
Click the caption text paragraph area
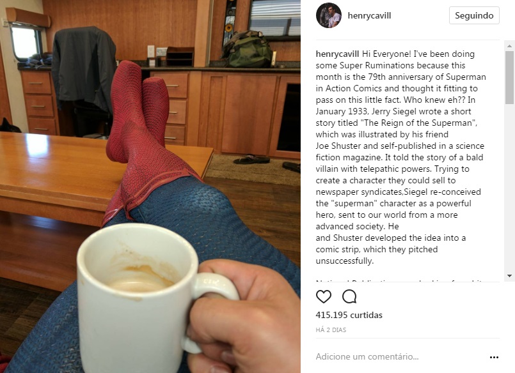(400, 157)
